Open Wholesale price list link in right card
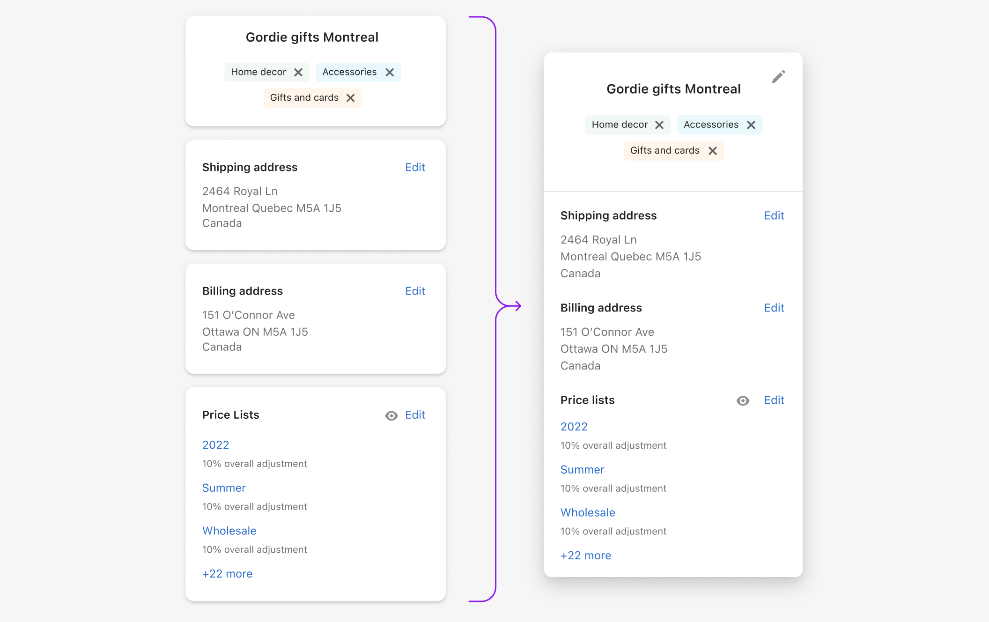989x622 pixels. point(588,512)
